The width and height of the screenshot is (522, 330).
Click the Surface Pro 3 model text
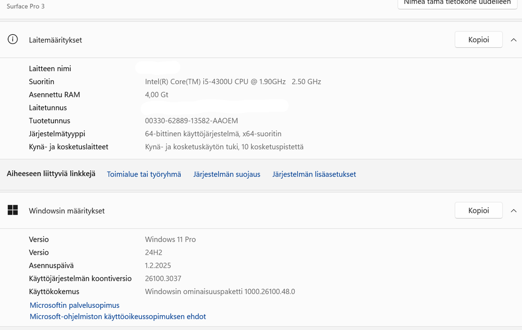pos(26,7)
